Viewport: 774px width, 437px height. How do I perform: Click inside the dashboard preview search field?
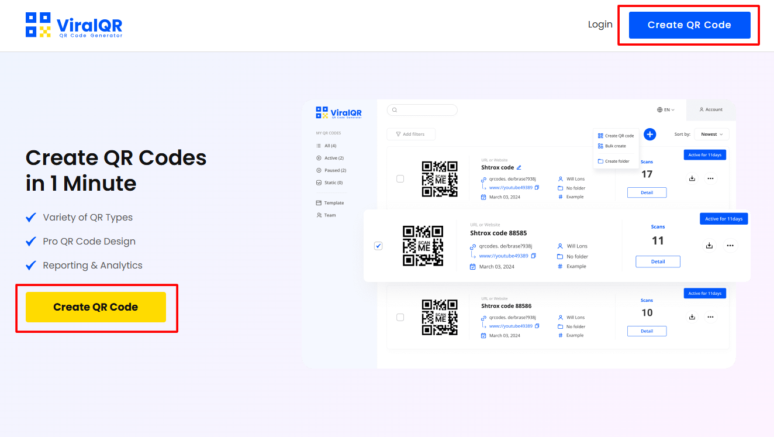(422, 110)
